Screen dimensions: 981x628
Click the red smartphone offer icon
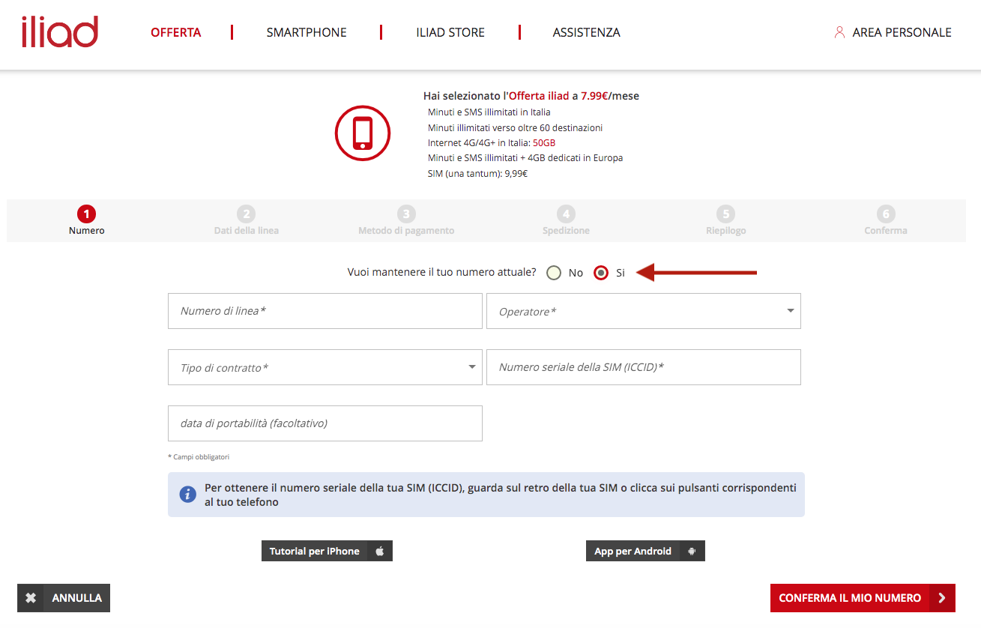(363, 133)
